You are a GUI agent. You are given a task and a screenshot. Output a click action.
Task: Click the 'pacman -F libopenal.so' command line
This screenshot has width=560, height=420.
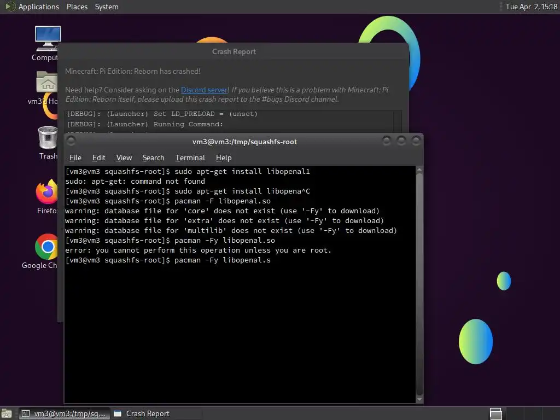tap(168, 201)
